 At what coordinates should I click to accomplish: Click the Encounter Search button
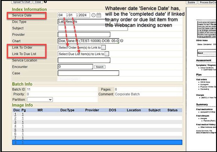[100, 67]
